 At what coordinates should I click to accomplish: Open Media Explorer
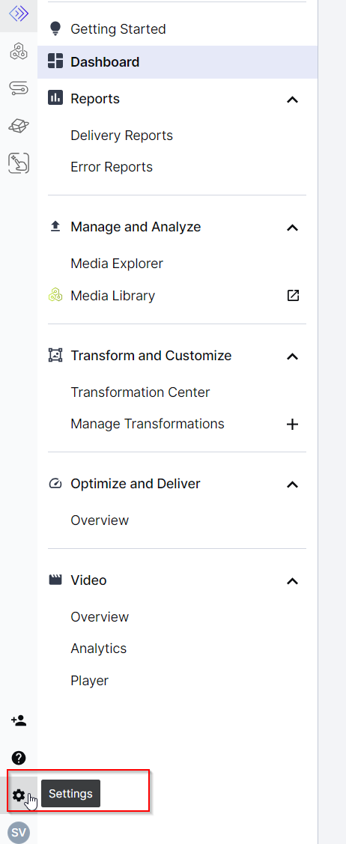(117, 263)
